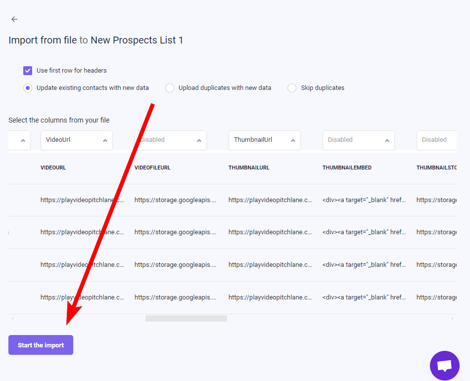The width and height of the screenshot is (470, 381).
Task: Open the chat support bubble
Action: click(x=445, y=366)
